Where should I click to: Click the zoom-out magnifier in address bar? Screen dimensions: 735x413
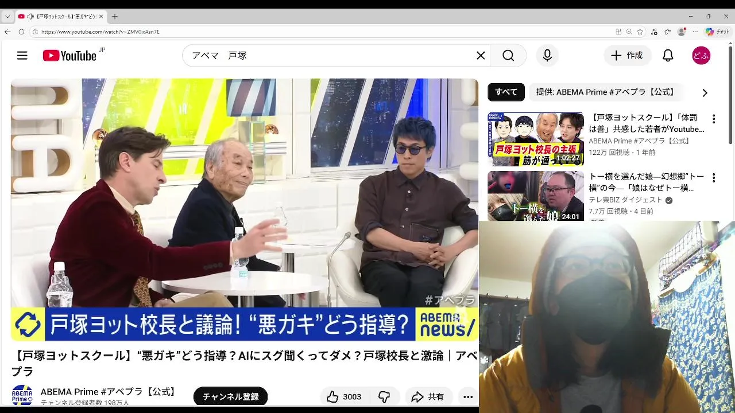629,32
